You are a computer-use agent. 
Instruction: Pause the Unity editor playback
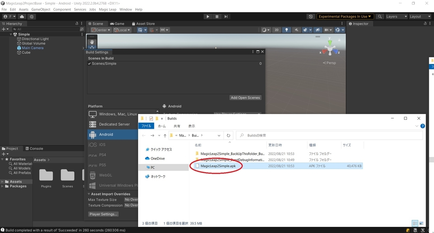point(217,17)
